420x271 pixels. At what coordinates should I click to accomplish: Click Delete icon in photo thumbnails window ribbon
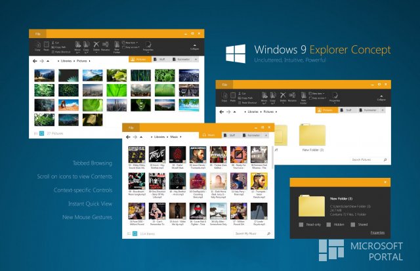click(96, 44)
